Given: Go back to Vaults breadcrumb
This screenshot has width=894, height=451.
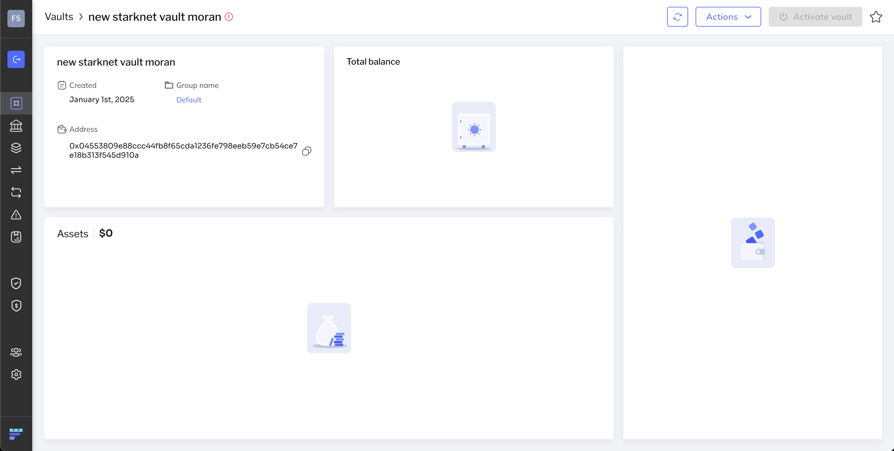Looking at the screenshot, I should point(59,17).
